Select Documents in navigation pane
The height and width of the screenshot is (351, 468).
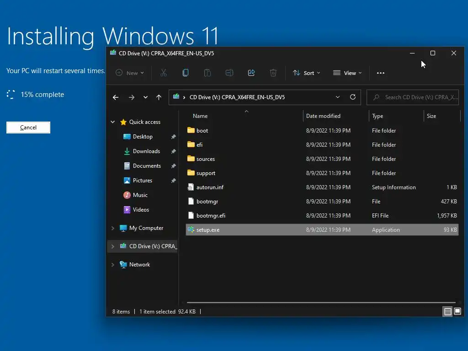[147, 166]
